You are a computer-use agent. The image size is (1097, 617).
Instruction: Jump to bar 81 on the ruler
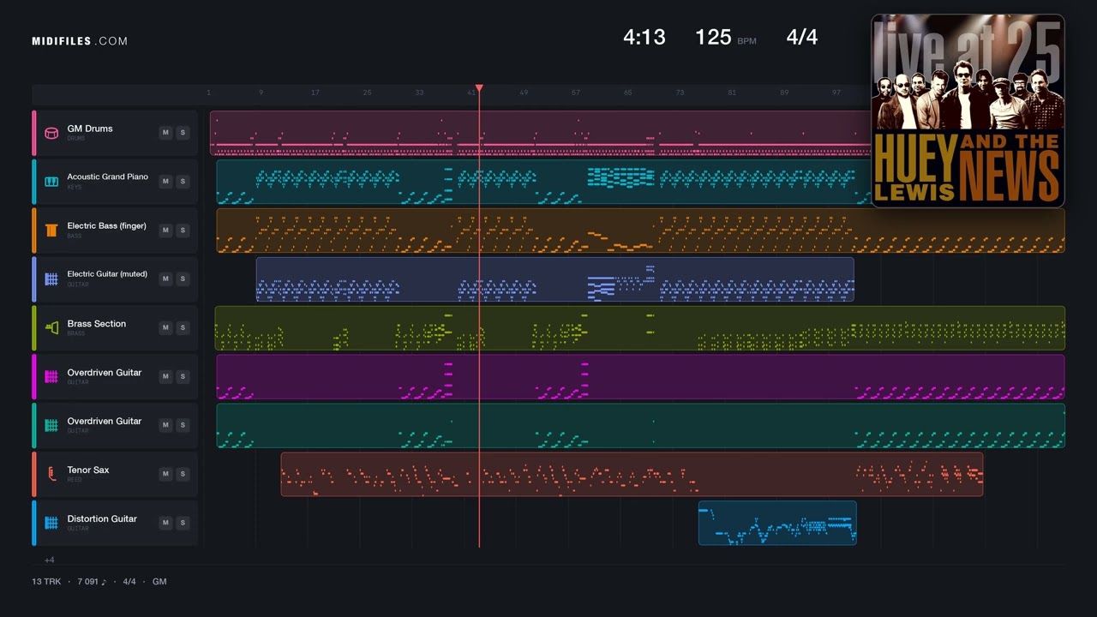tap(732, 93)
